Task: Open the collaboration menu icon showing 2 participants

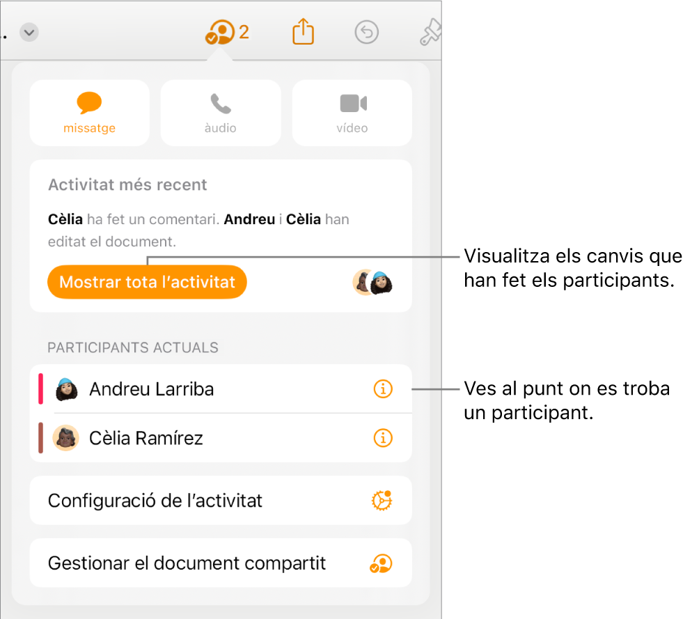Action: (226, 33)
